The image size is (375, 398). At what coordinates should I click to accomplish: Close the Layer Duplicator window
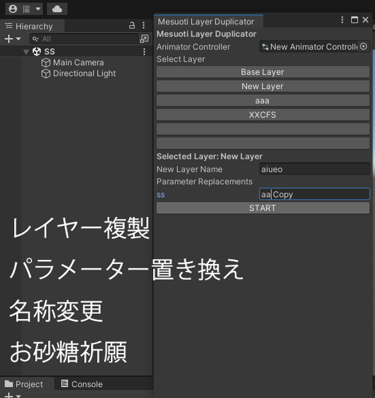pyautogui.click(x=365, y=20)
